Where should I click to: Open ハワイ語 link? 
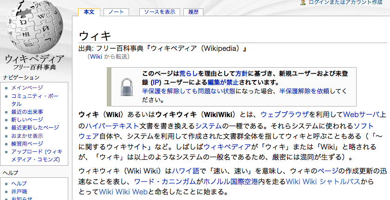[186, 171]
